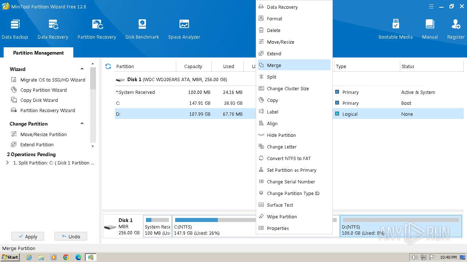Choose Merge in the context menu
Viewport: 467px width, 262px height.
pos(294,65)
